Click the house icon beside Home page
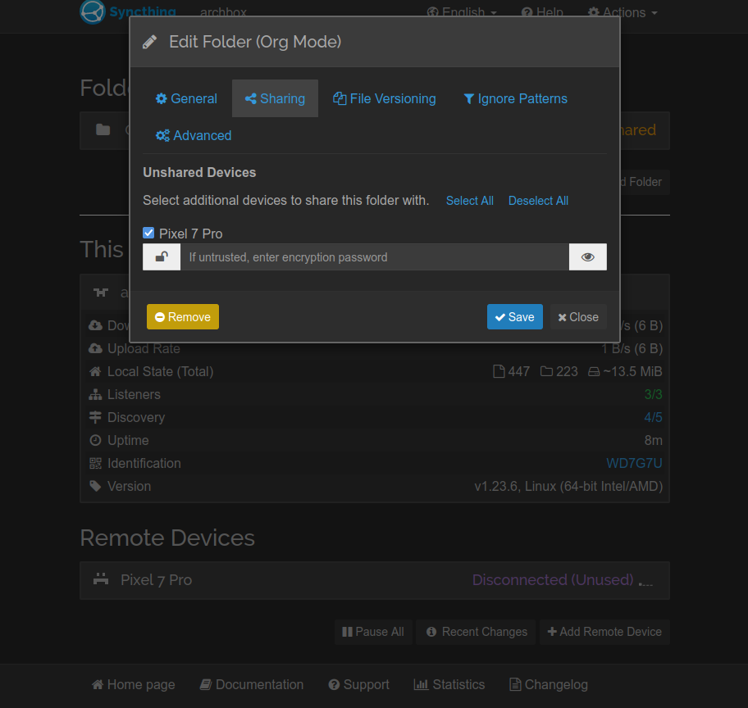Image resolution: width=748 pixels, height=708 pixels. point(98,684)
